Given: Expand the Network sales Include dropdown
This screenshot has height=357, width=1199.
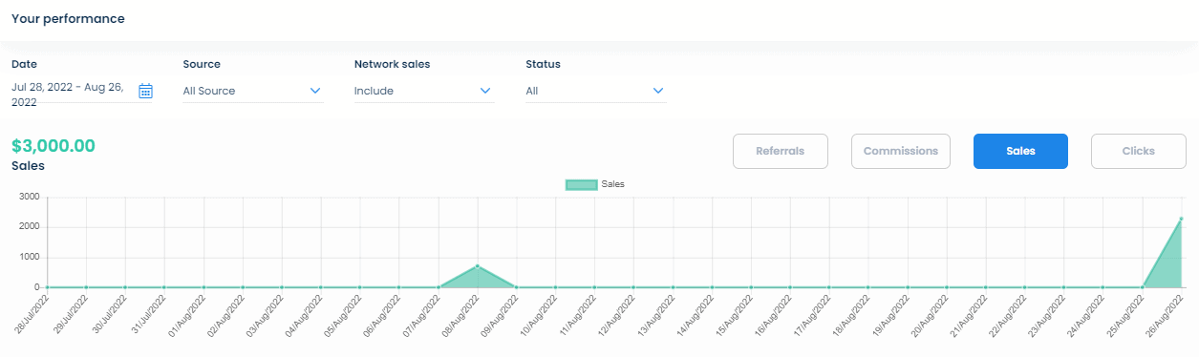Looking at the screenshot, I should click(424, 91).
